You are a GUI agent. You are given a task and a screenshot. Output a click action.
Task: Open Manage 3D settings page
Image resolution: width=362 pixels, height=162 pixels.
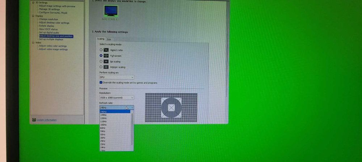[x=49, y=9]
